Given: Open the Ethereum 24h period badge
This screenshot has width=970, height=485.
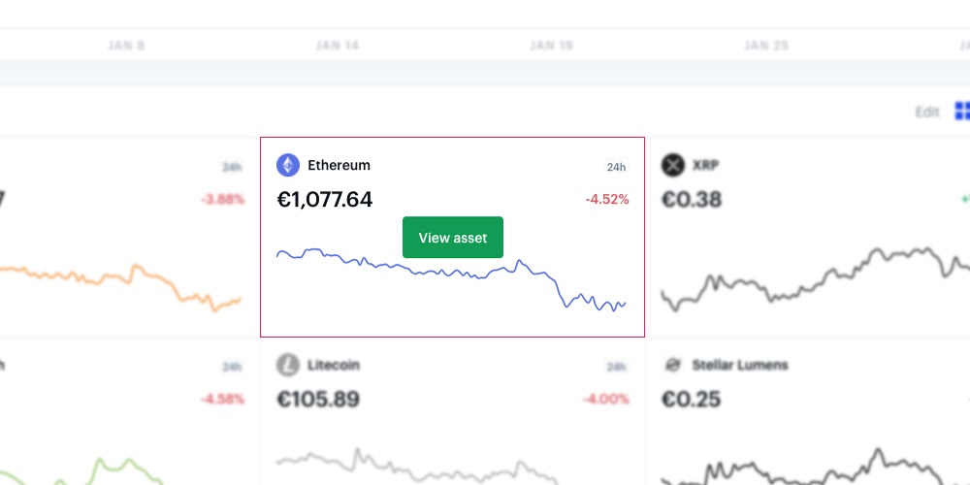Looking at the screenshot, I should [x=616, y=167].
